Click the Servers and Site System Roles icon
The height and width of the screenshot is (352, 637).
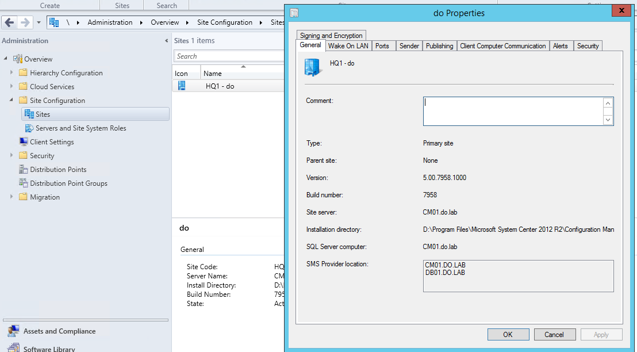[29, 128]
